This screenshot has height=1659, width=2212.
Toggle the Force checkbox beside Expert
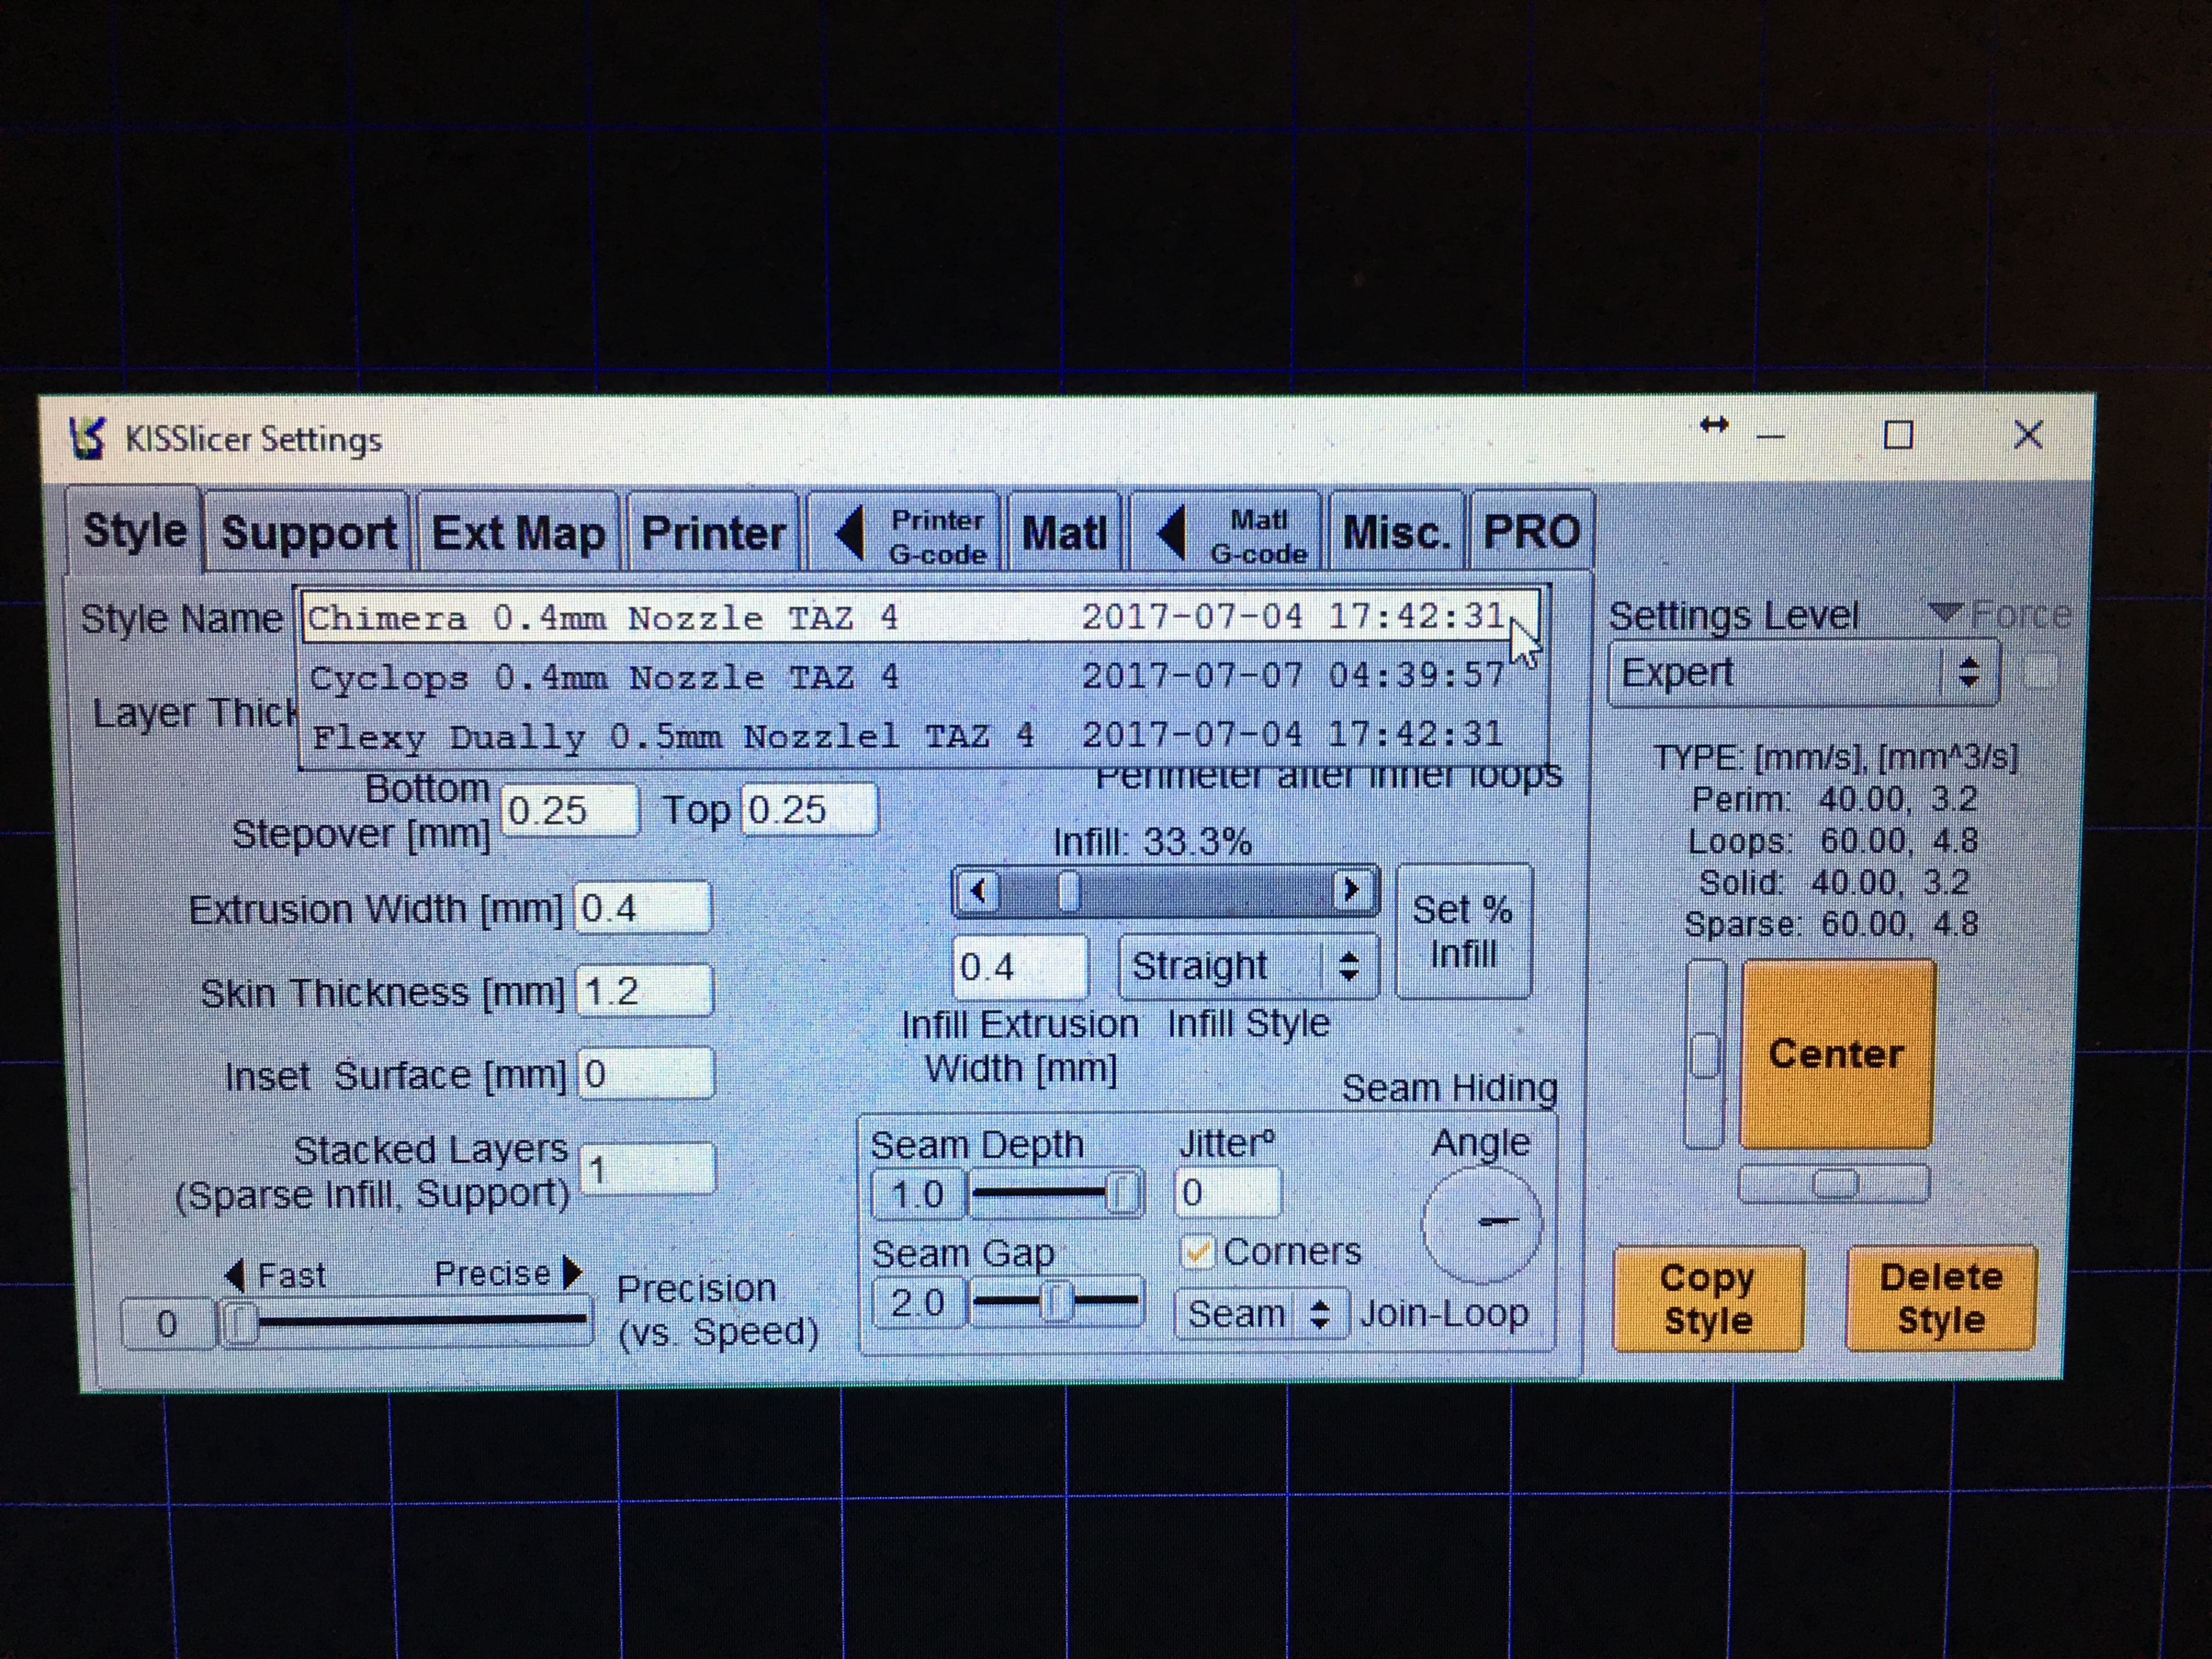point(2041,673)
